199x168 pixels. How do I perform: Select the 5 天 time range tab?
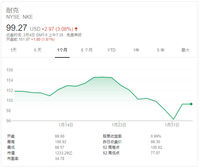(x=38, y=50)
